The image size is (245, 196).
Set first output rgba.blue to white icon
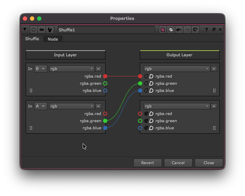(x=151, y=91)
